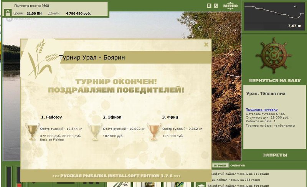Click the S icon beside pause button
307x187 pixels.
tap(216, 6)
